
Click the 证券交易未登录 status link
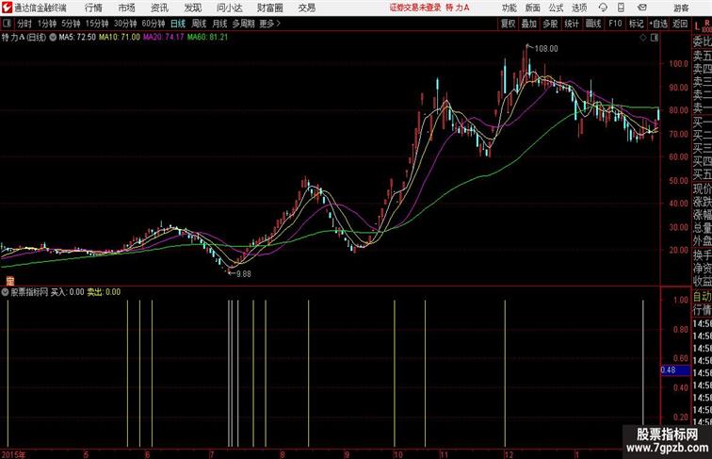[415, 8]
